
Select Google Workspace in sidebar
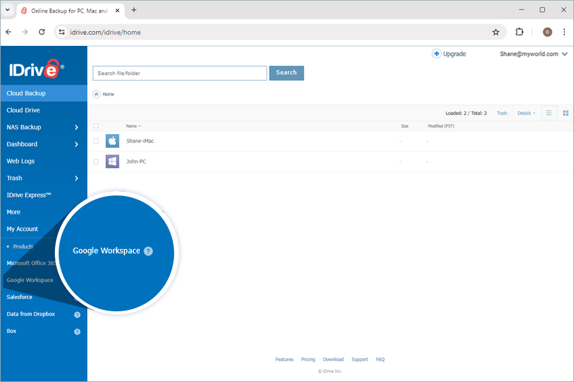(30, 280)
